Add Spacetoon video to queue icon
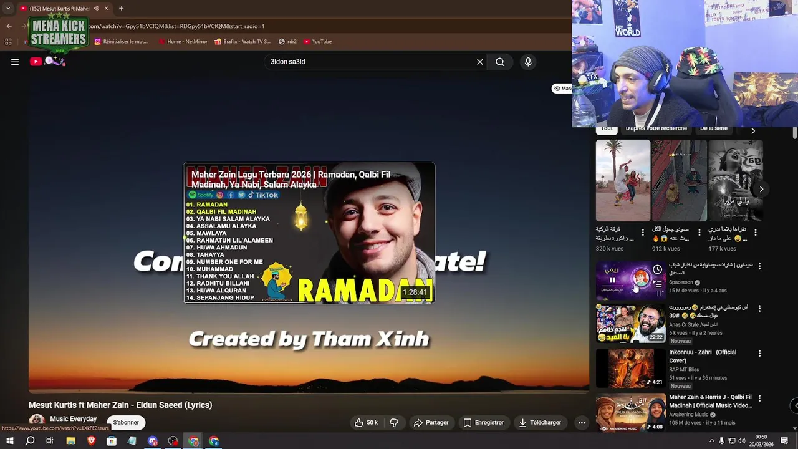This screenshot has width=798, height=449. pyautogui.click(x=657, y=284)
